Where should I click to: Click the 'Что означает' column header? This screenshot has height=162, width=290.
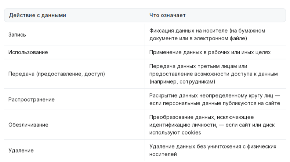[x=167, y=15]
